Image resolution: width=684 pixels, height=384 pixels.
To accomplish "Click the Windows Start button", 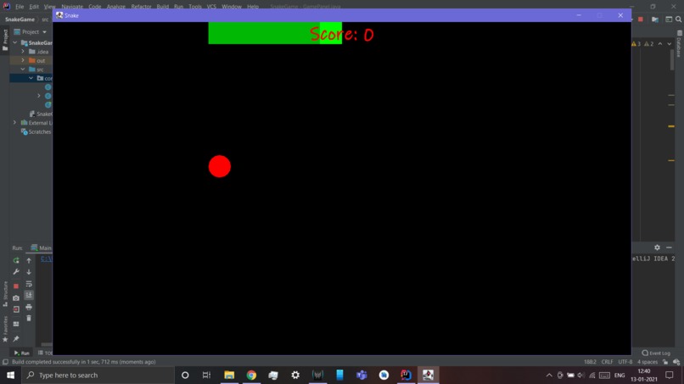I will [x=10, y=375].
